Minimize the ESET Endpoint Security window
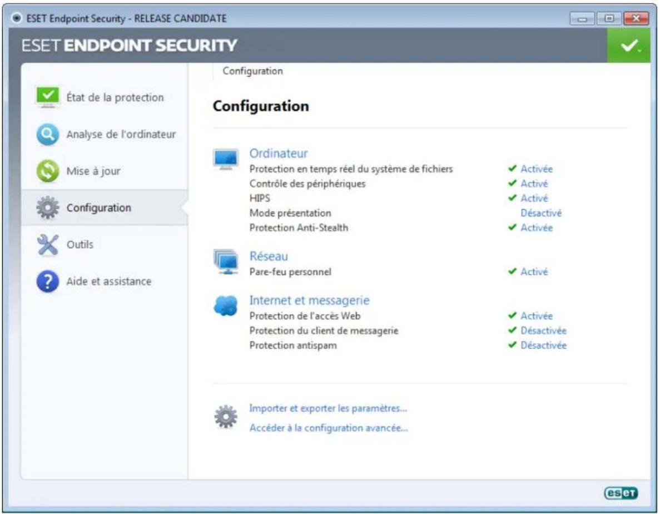The image size is (660, 514). click(582, 18)
